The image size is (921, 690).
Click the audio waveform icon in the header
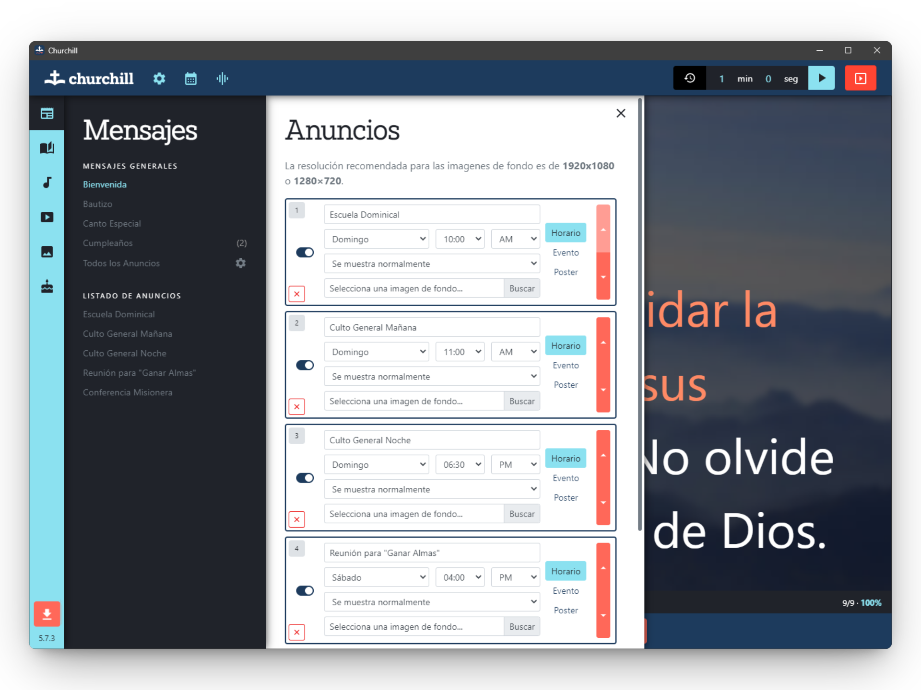[222, 79]
